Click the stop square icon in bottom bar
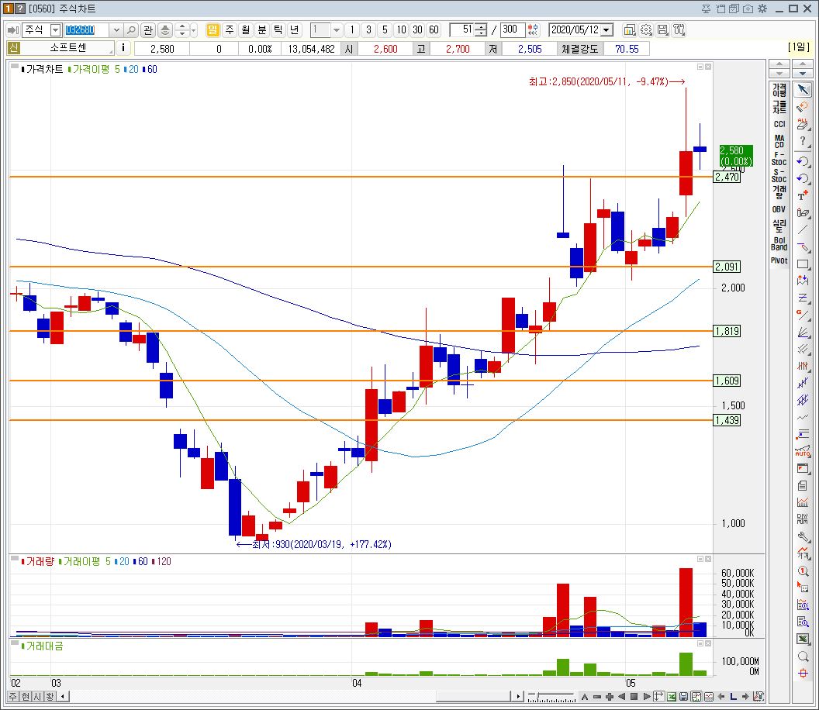Image resolution: width=819 pixels, height=710 pixels. 634,696
